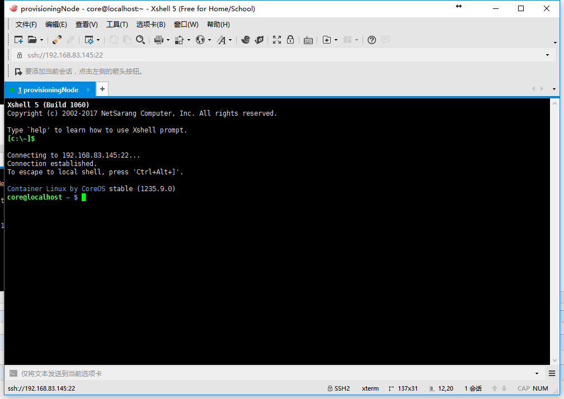Expand the address bar history dropdown
Viewport: 564px width, 399px height.
pyautogui.click(x=547, y=55)
